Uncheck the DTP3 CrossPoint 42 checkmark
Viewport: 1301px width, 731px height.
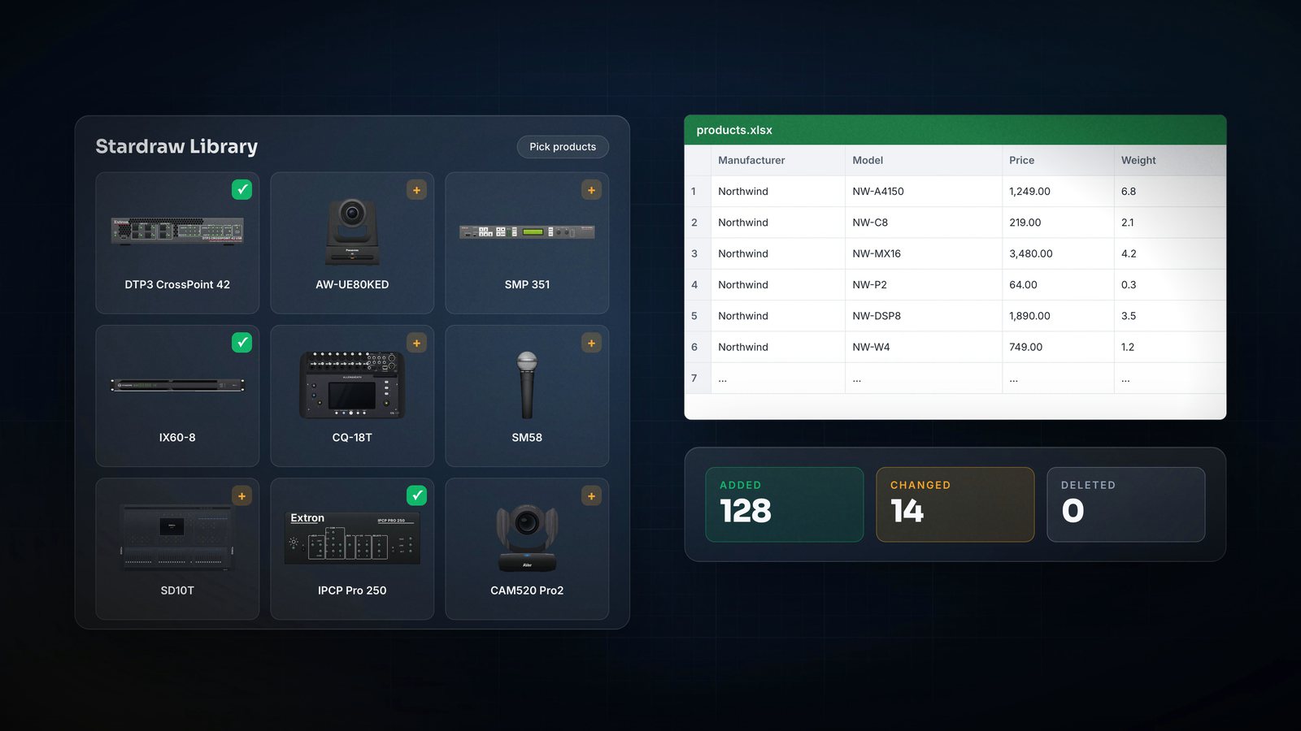click(241, 189)
